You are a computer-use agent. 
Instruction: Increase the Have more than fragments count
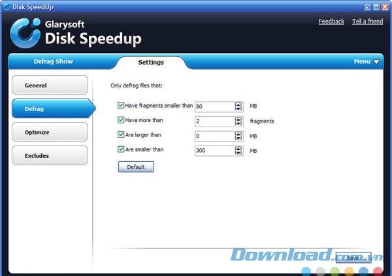tap(238, 119)
